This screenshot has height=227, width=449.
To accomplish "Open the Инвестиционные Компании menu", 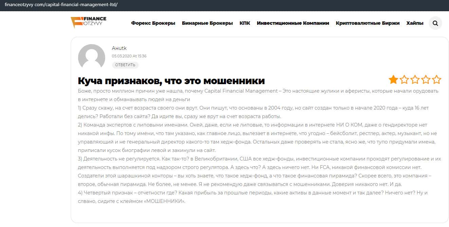I will 293,23.
